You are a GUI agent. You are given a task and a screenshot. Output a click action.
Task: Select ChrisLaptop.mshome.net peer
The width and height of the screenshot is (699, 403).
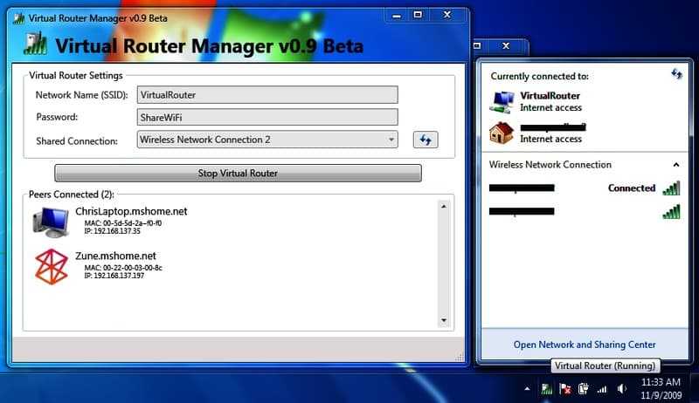click(131, 211)
